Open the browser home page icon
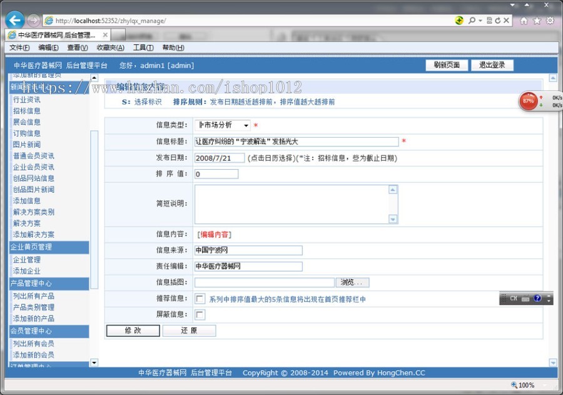563x395 pixels. point(524,21)
